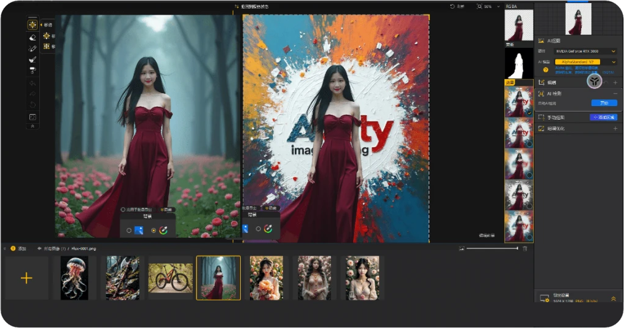Select the Move tool at toolbar top
The image size is (624, 328).
[x=33, y=25]
